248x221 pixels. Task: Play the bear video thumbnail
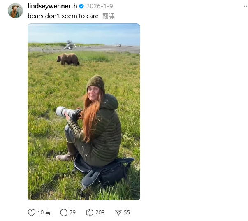point(84,112)
